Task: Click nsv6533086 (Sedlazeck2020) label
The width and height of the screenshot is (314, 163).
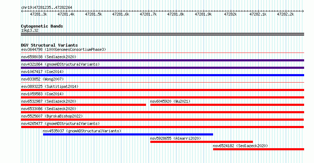Action: pos(49,109)
